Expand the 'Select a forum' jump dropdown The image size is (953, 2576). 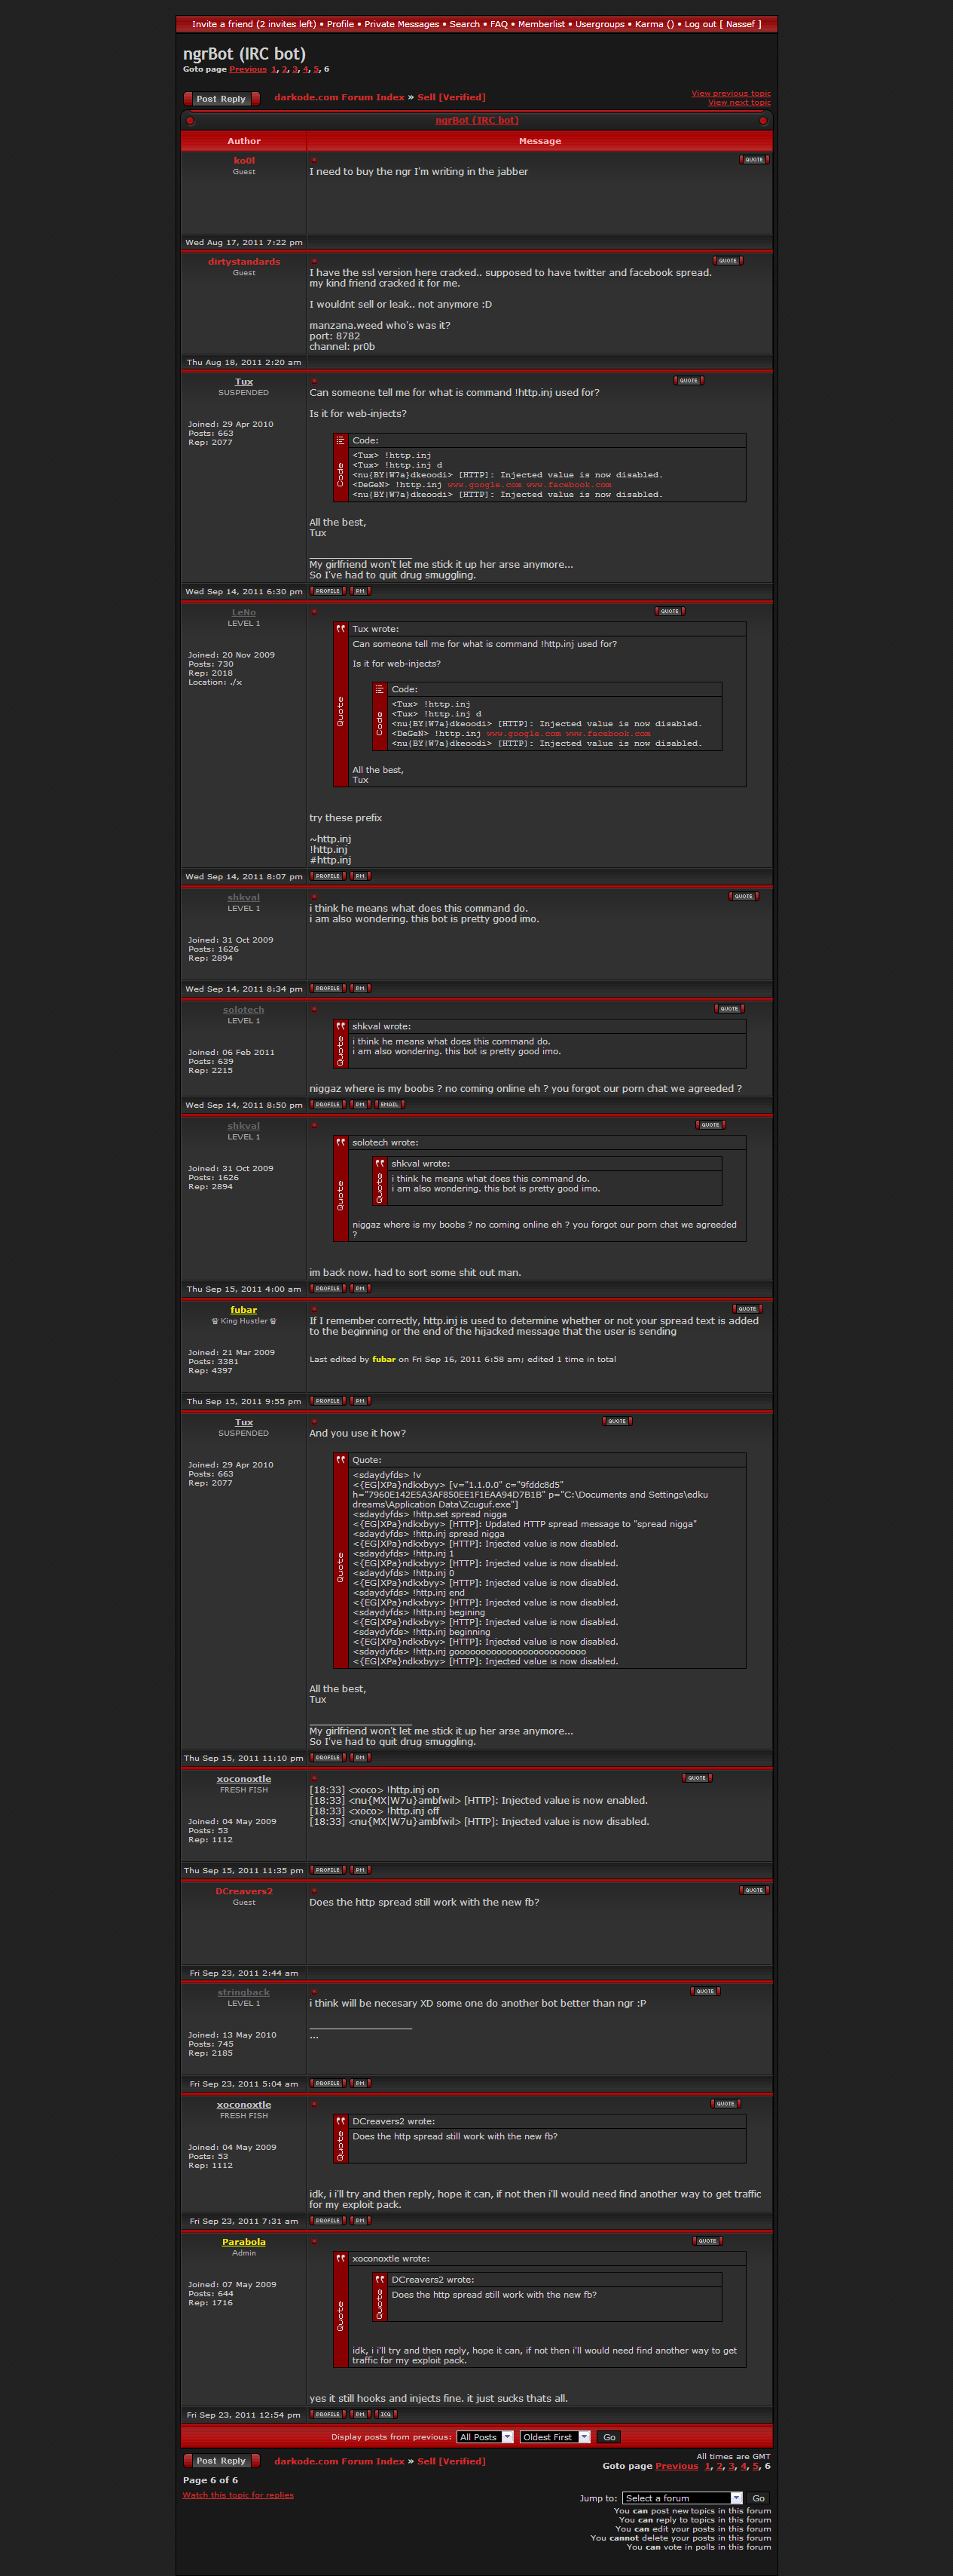click(x=681, y=2498)
